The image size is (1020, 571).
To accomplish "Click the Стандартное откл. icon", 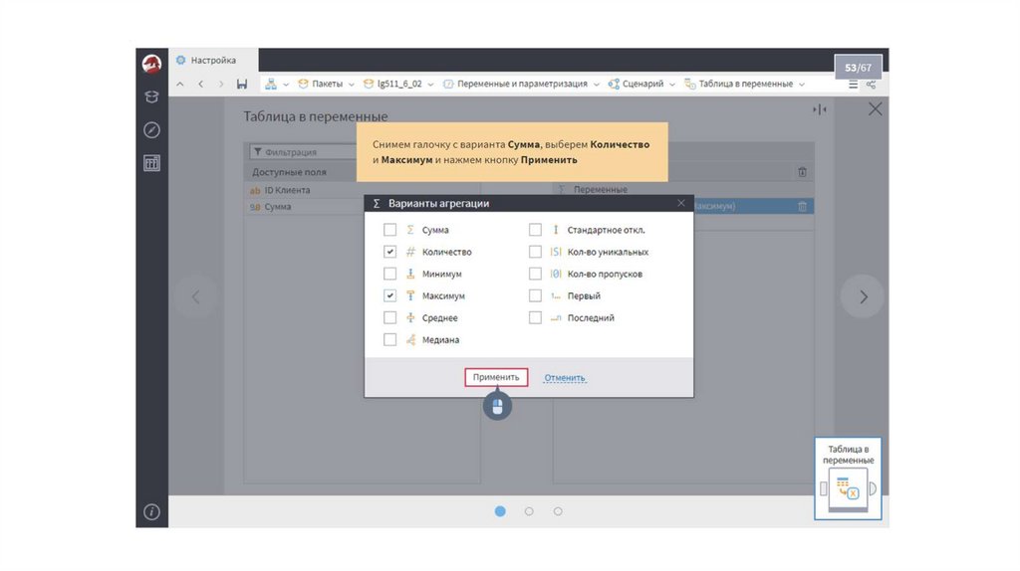I will coord(556,230).
